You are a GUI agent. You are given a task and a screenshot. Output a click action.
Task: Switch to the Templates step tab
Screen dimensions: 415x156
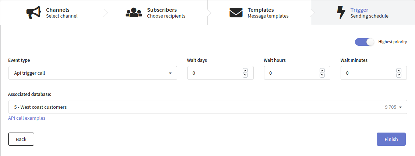point(259,12)
